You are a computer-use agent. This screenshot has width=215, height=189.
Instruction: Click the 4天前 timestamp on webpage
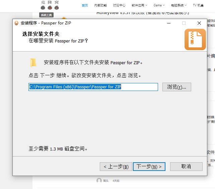tap(116, 181)
